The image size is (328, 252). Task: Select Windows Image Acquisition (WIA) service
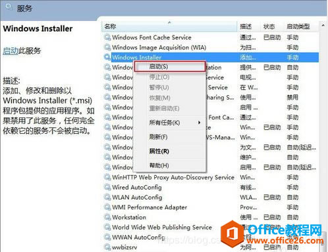point(159,47)
